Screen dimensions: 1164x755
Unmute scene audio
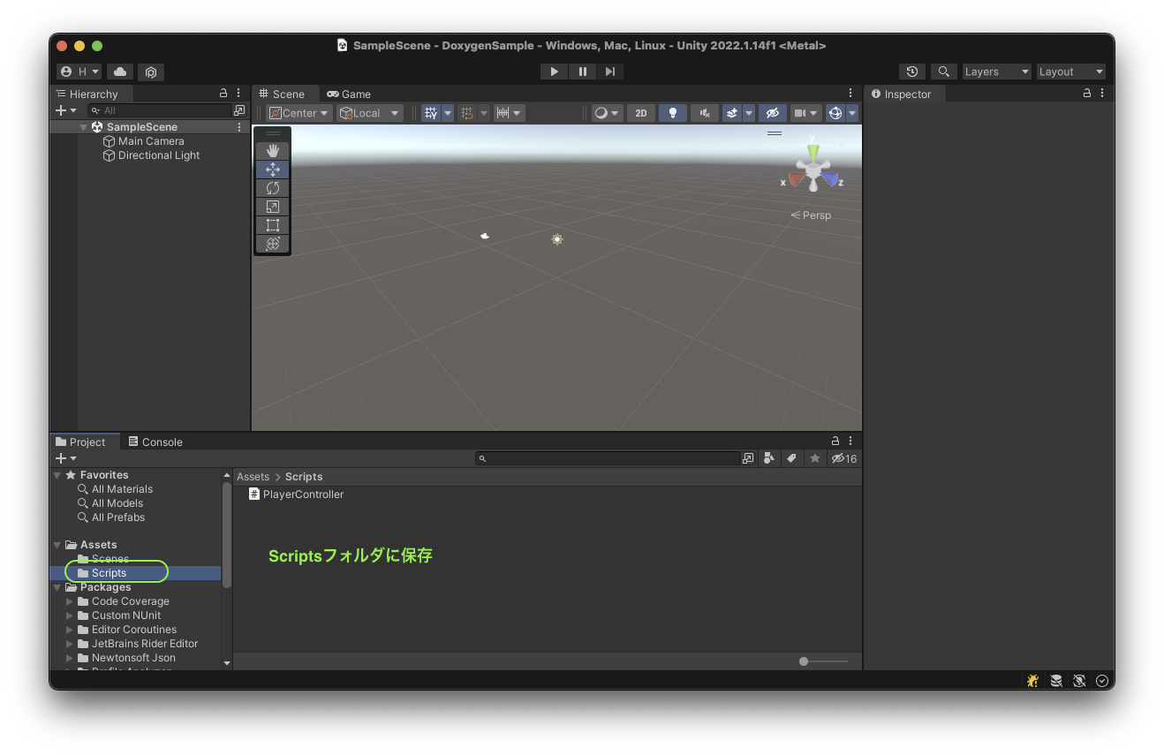click(x=704, y=112)
